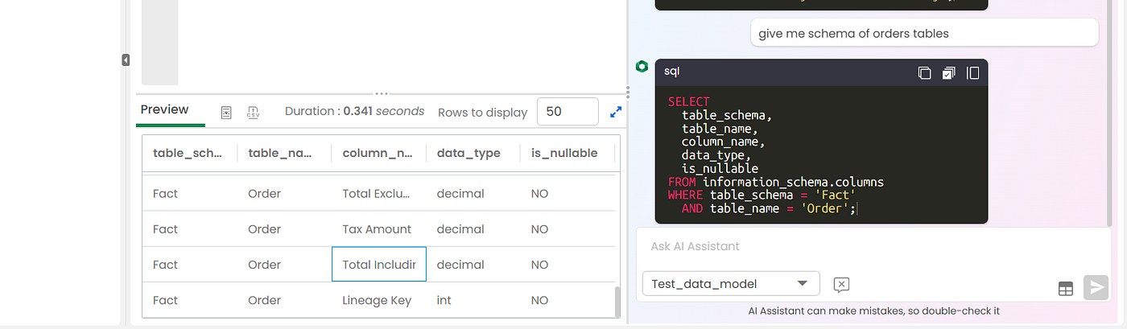Switch to the Preview tab
Screen dimensions: 1127x329
[165, 110]
